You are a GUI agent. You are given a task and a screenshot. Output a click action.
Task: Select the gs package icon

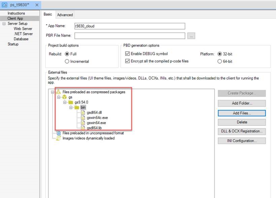(x=65, y=97)
